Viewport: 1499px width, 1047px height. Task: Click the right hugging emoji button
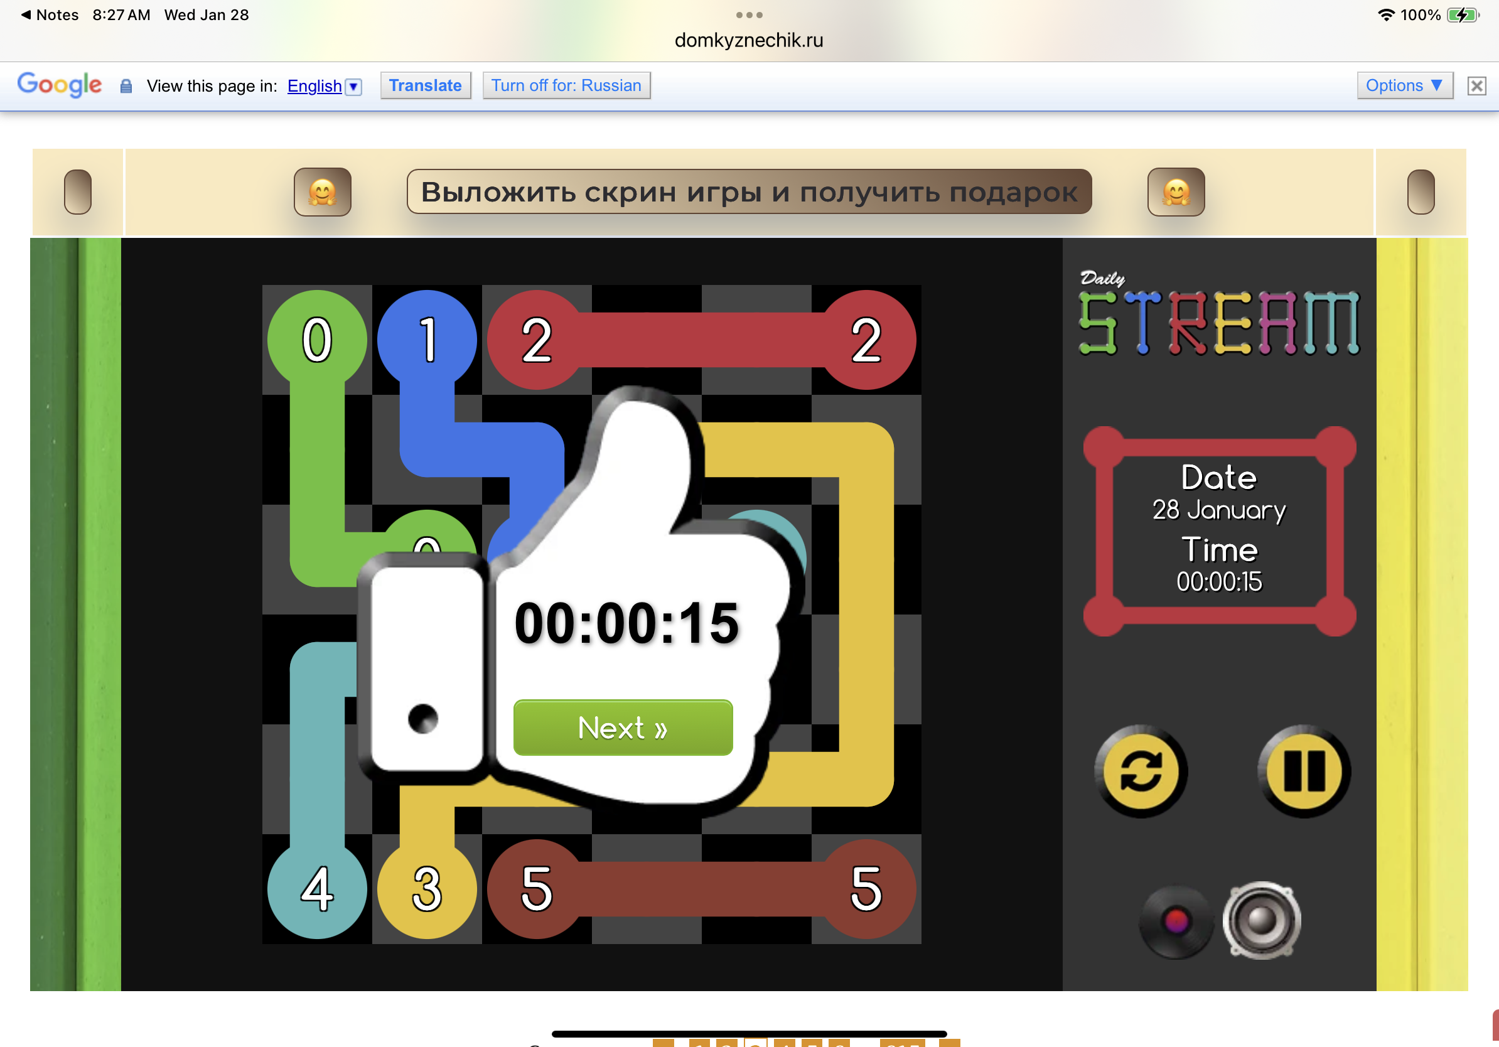1176,192
